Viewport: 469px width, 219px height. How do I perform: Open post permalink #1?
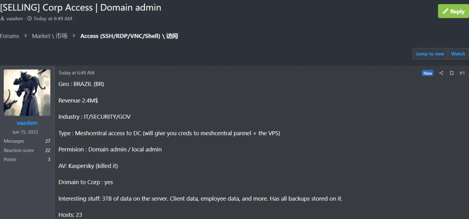[462, 73]
